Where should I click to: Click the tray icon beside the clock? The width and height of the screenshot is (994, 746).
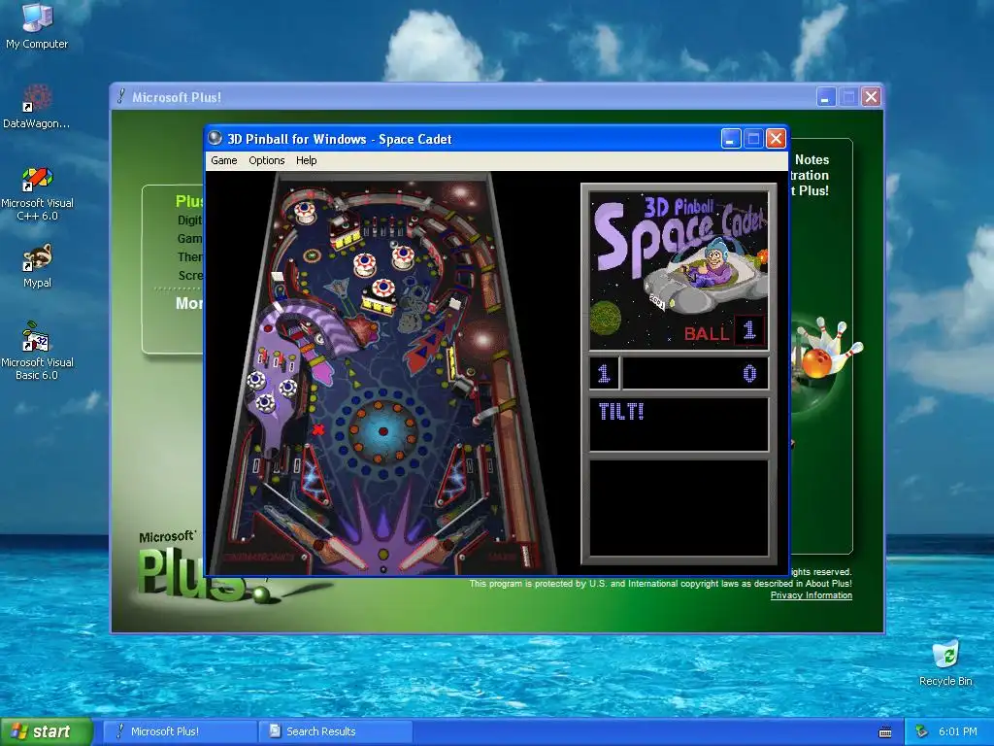click(x=921, y=731)
